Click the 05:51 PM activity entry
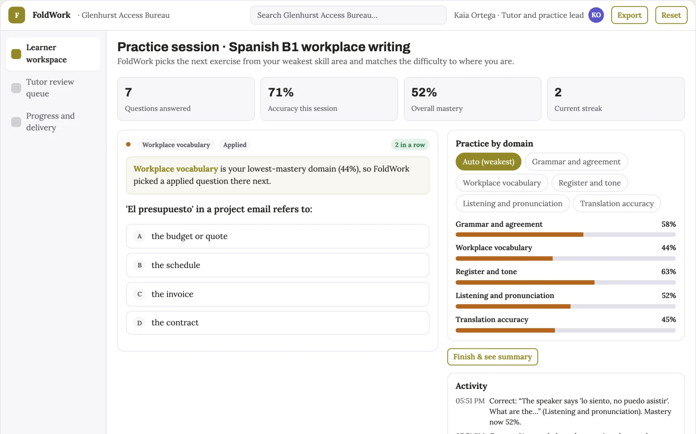The image size is (696, 434). (x=565, y=411)
